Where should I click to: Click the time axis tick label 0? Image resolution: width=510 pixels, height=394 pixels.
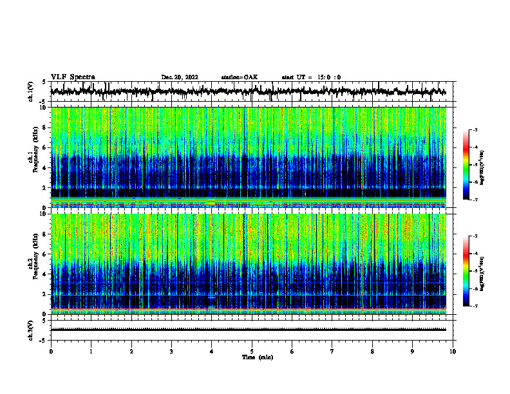(51, 352)
